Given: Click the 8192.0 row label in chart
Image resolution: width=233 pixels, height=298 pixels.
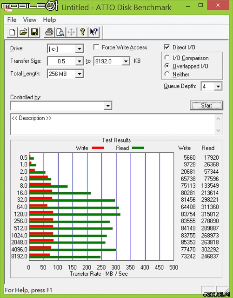Looking at the screenshot, I should tap(19, 257).
